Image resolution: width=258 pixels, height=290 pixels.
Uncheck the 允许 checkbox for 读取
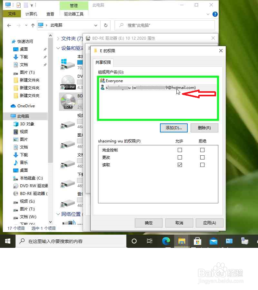click(180, 165)
